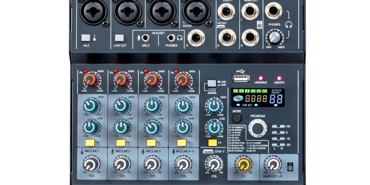The image size is (370, 185).
Task: Click the channel 4 LOW EQ knob
Action: point(183,128)
